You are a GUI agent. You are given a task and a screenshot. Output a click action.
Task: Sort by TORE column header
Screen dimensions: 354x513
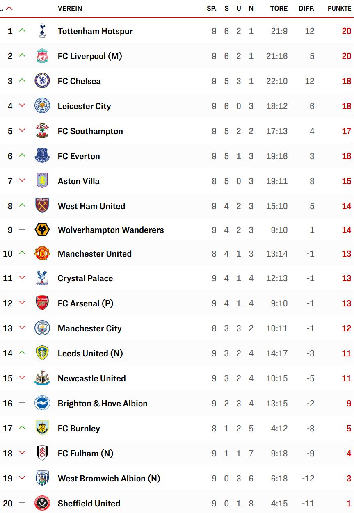[279, 8]
